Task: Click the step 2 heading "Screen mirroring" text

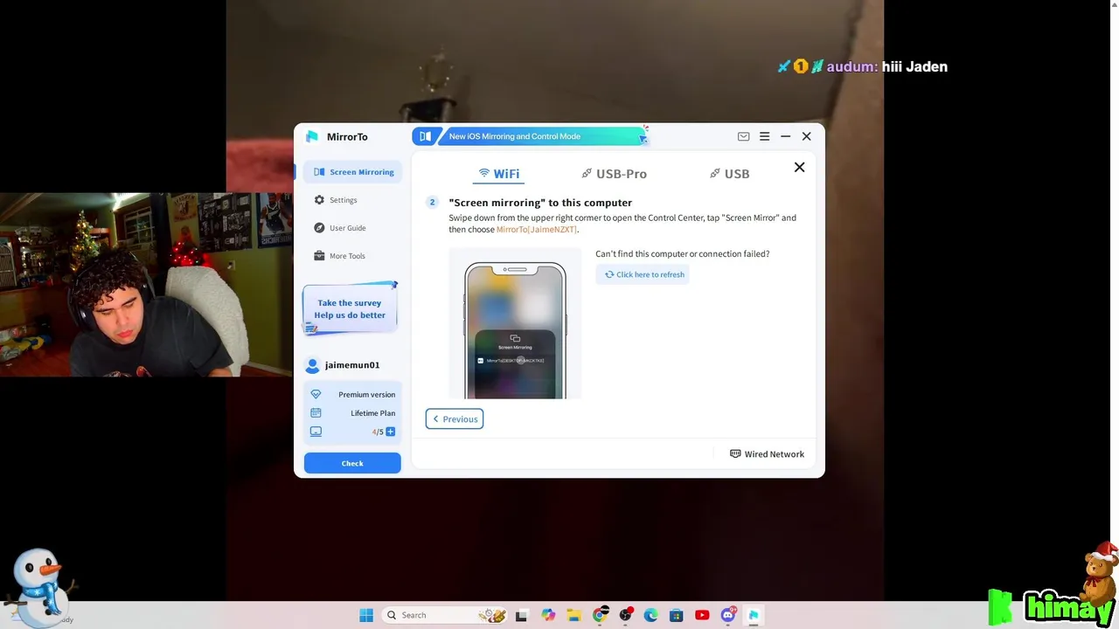Action: [x=540, y=203]
